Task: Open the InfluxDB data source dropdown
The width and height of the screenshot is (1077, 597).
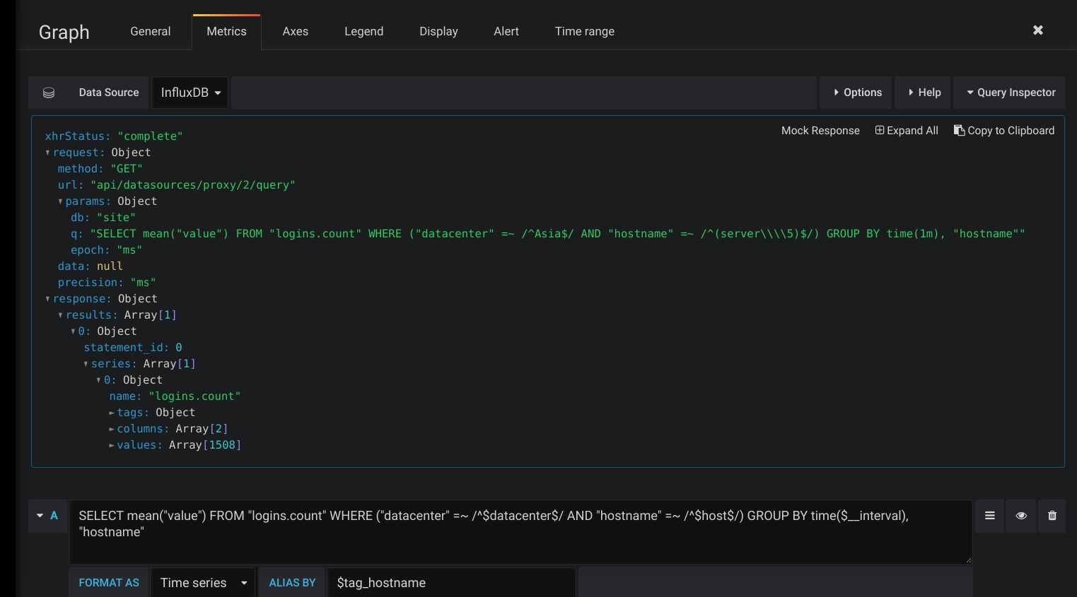Action: [x=190, y=92]
